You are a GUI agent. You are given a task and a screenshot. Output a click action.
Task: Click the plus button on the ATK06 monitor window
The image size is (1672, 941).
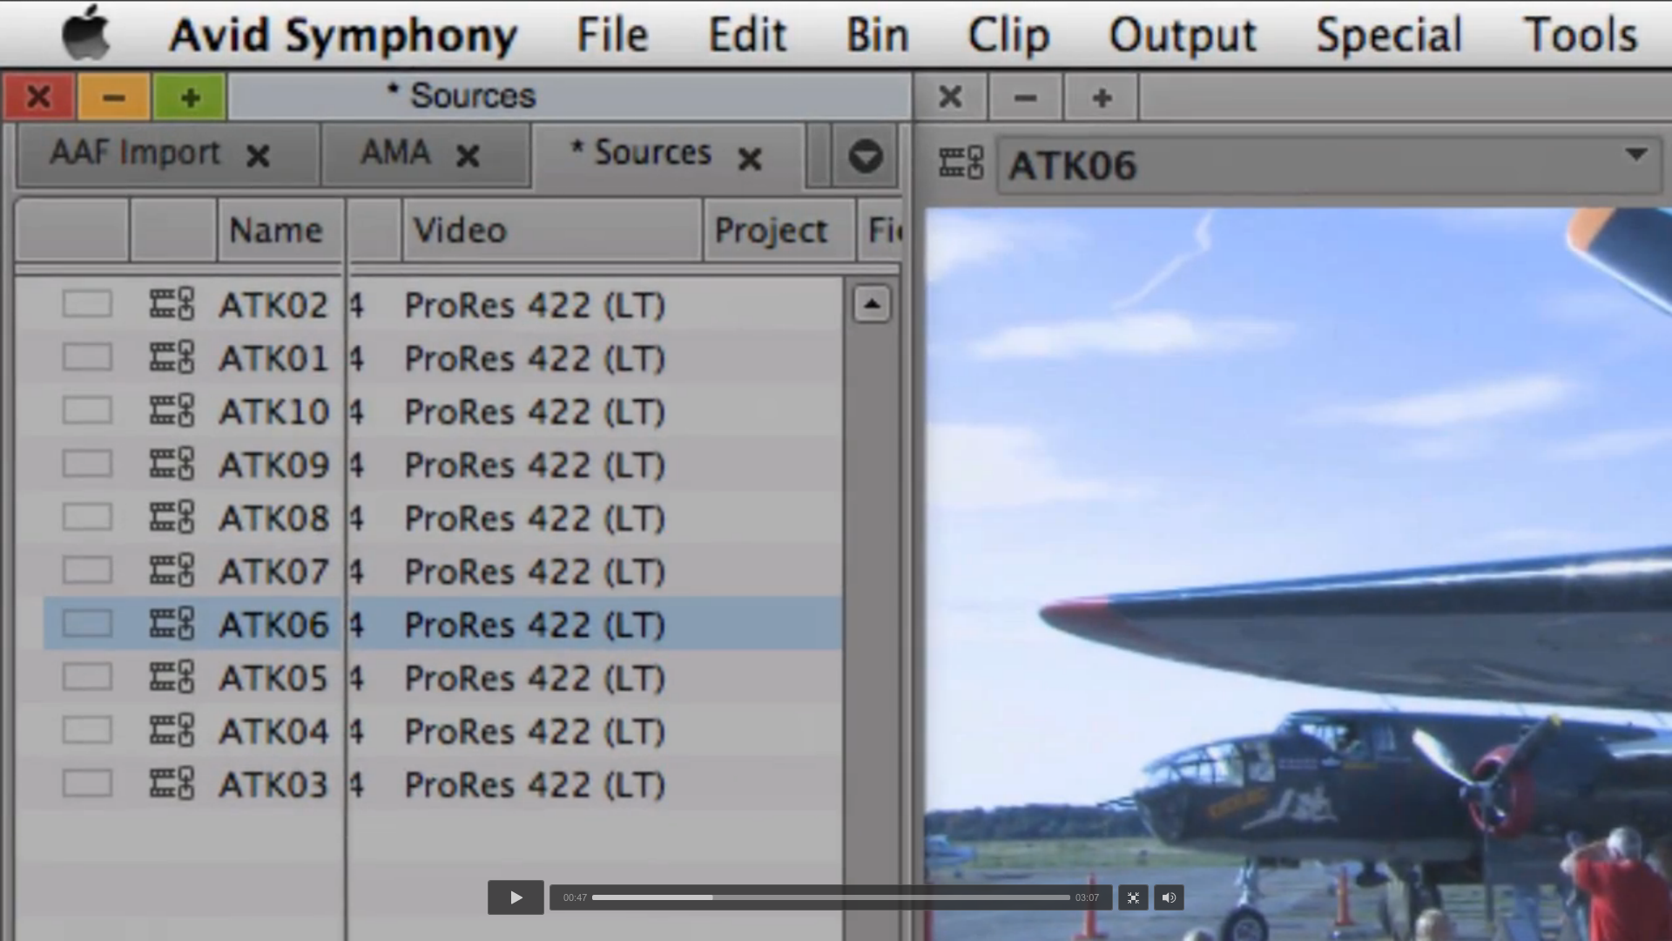click(1102, 98)
